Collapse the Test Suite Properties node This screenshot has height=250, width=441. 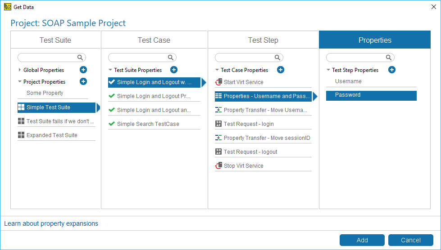[x=110, y=70]
